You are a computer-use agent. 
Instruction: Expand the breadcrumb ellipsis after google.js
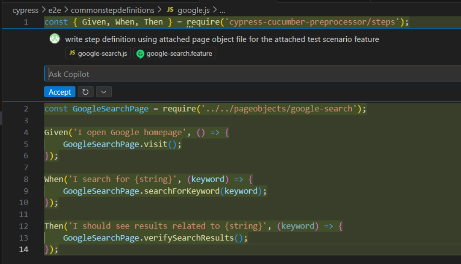(x=222, y=10)
